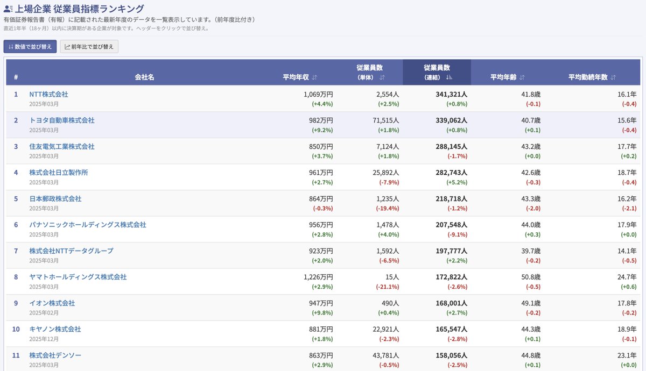Open NTT株式会社 company link

pos(48,94)
